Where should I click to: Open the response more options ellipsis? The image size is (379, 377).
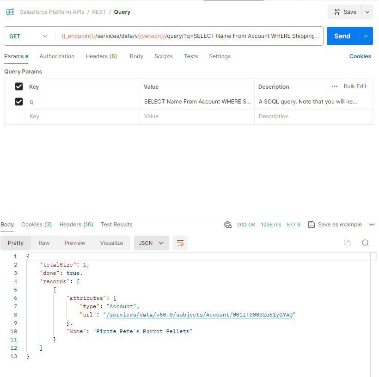372,225
